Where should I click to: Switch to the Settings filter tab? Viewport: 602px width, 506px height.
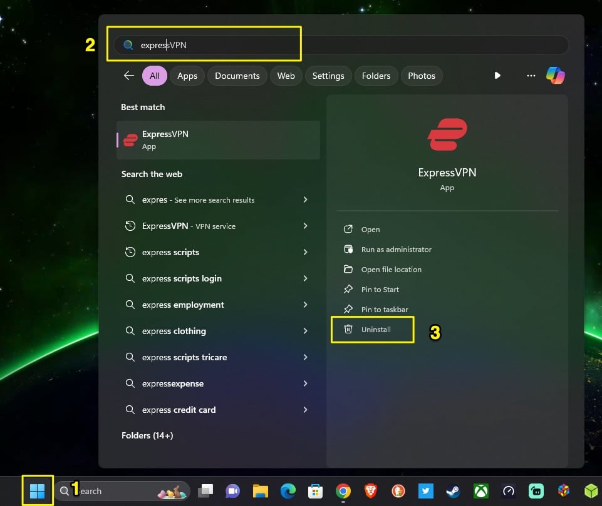click(x=328, y=76)
